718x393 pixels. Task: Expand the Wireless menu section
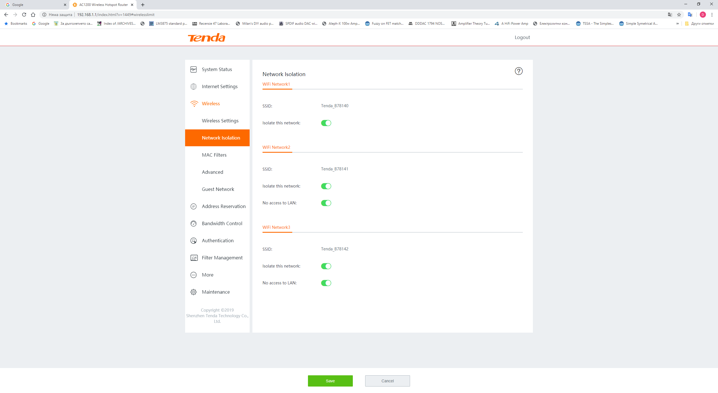pyautogui.click(x=217, y=104)
